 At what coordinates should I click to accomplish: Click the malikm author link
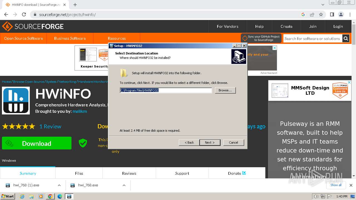tap(80, 111)
